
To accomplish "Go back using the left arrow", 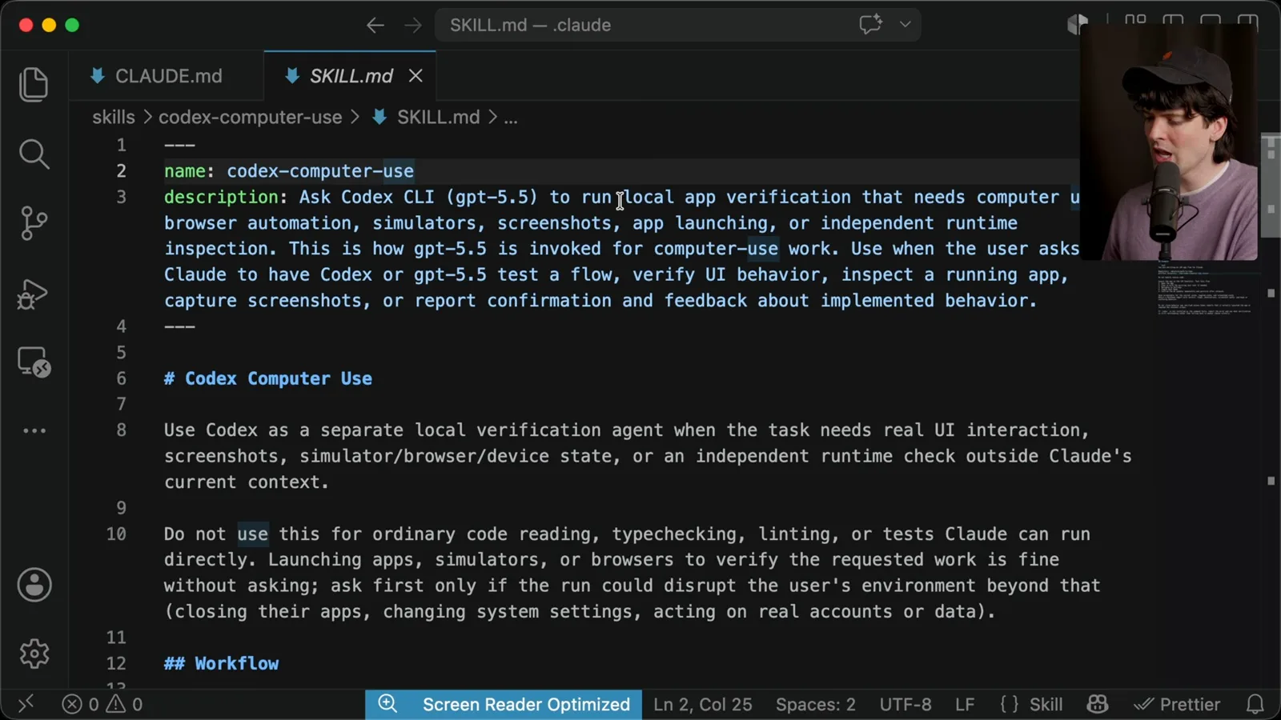I will (375, 26).
